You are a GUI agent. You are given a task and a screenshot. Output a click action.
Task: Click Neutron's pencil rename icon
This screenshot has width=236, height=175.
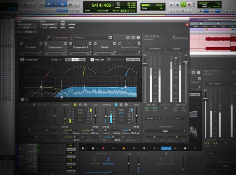pyautogui.click(x=48, y=37)
